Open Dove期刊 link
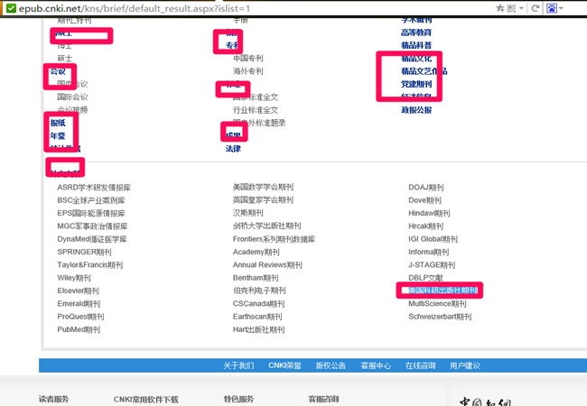This screenshot has height=406, width=587. coord(425,200)
